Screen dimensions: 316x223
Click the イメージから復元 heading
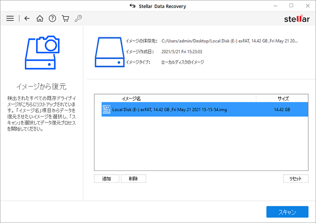pyautogui.click(x=42, y=86)
